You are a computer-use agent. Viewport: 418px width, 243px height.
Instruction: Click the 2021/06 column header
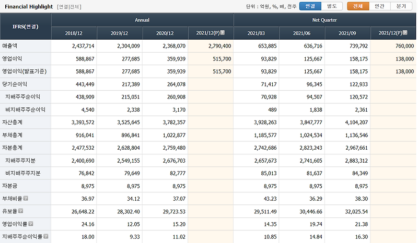(x=302, y=33)
